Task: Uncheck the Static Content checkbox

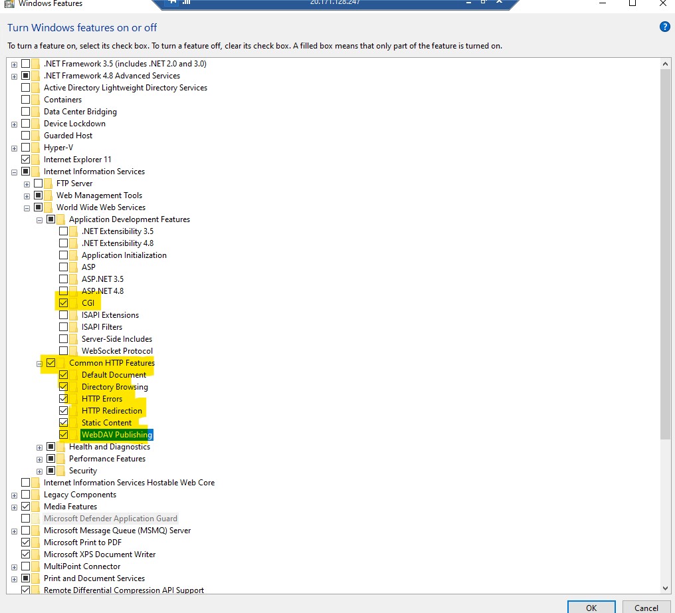Action: pos(63,423)
